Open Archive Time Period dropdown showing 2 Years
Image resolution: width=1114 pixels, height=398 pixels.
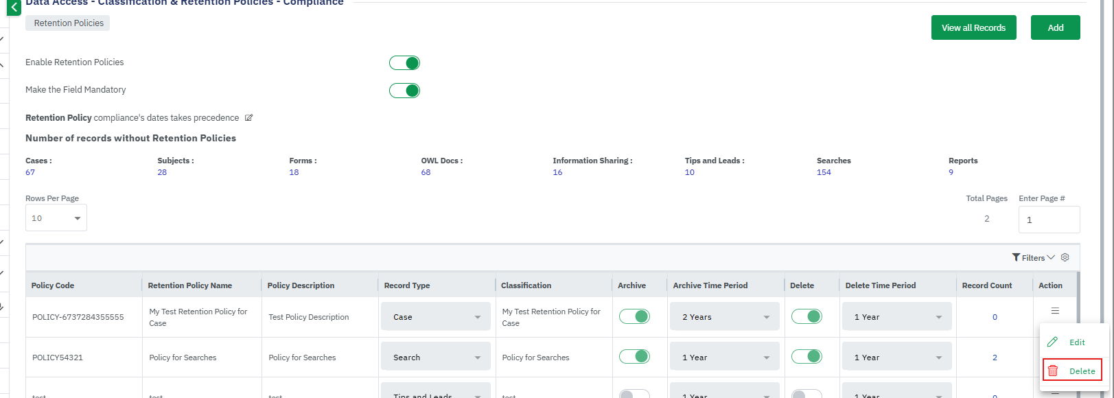coord(725,317)
